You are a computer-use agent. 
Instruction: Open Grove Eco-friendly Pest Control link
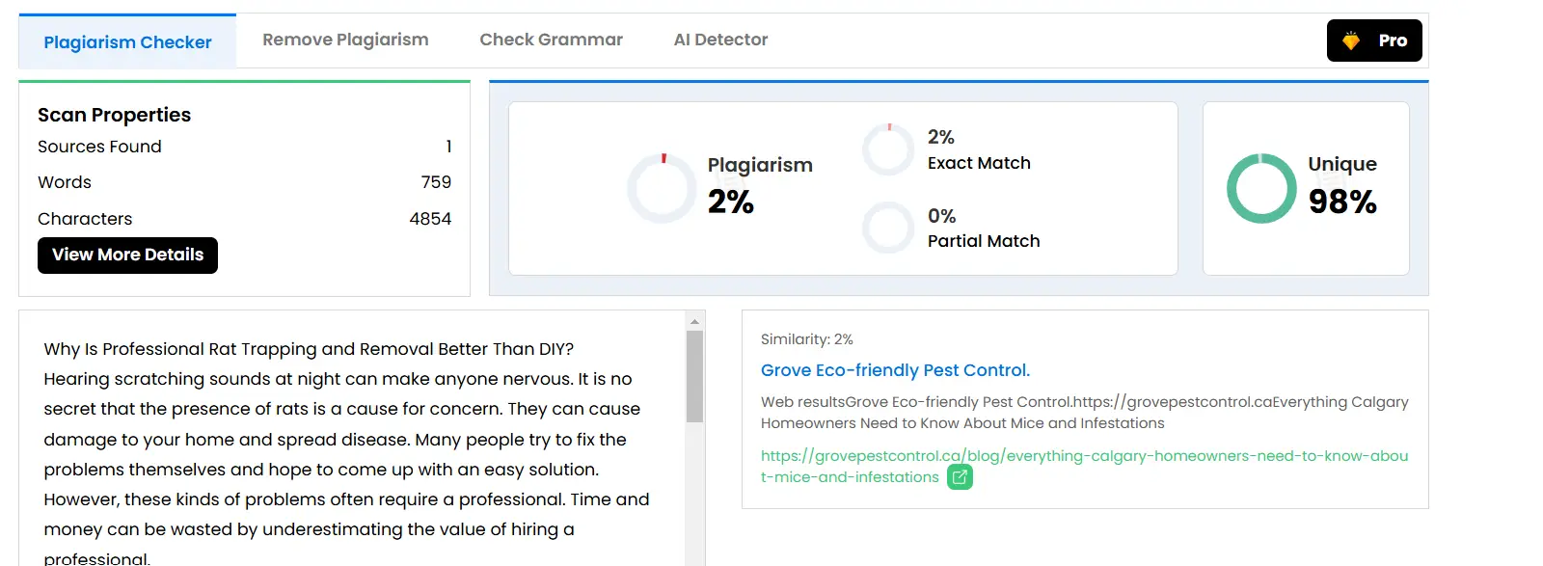point(895,370)
